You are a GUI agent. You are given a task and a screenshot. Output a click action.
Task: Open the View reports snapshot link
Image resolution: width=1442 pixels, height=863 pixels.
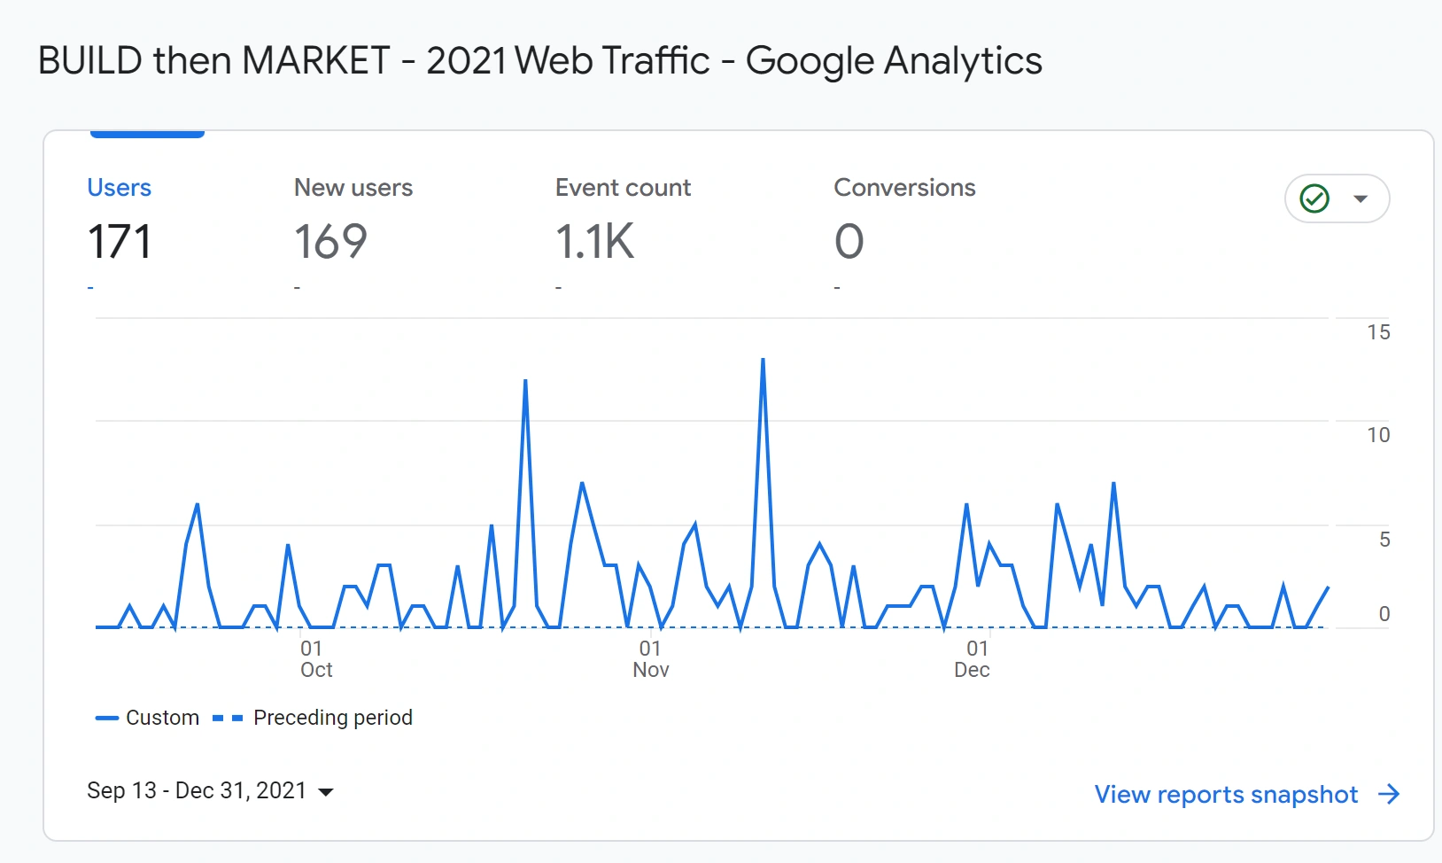coord(1225,795)
